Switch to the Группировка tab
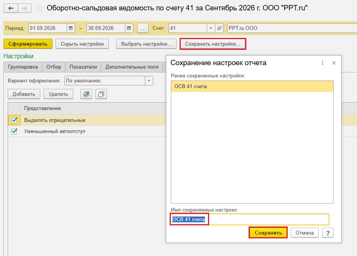Screen dimensions: 357x256 coord(23,67)
